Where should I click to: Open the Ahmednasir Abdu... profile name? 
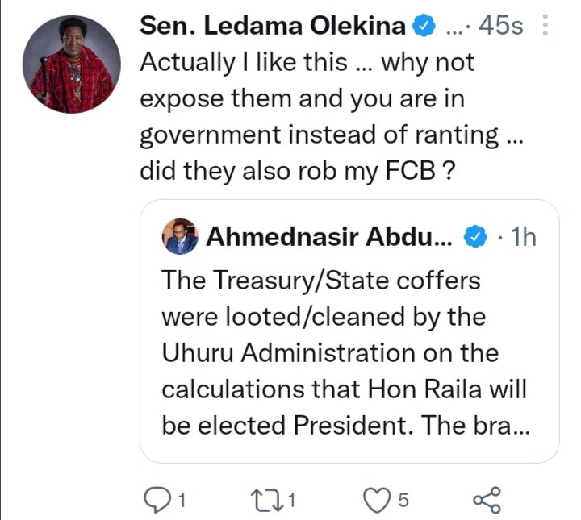point(329,236)
